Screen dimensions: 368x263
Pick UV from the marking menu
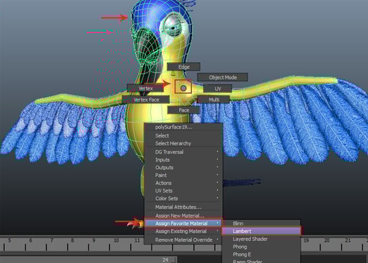pyautogui.click(x=218, y=88)
